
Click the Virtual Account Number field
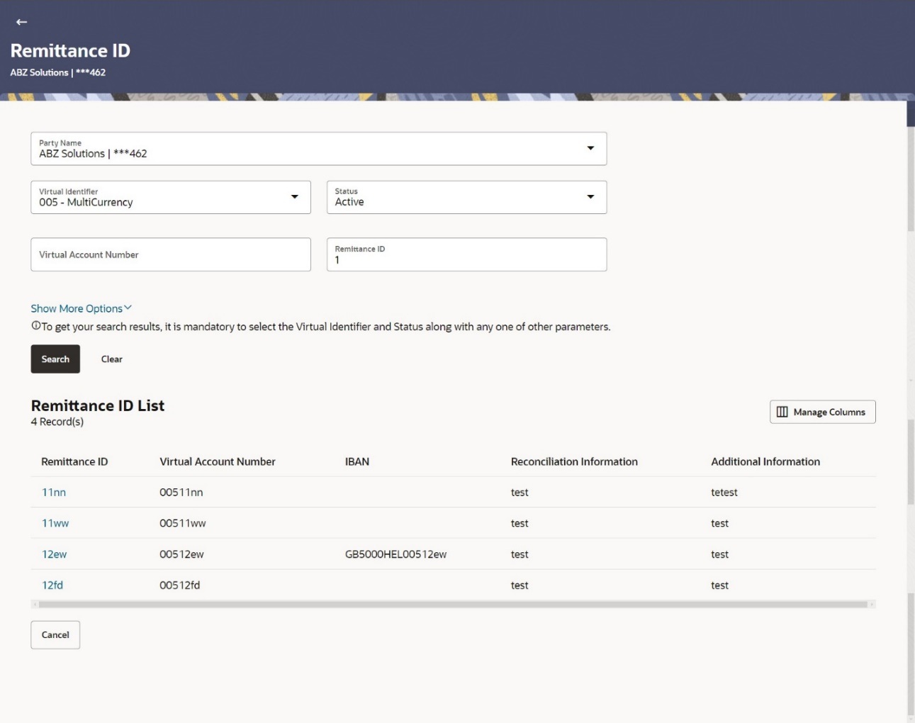pos(170,254)
